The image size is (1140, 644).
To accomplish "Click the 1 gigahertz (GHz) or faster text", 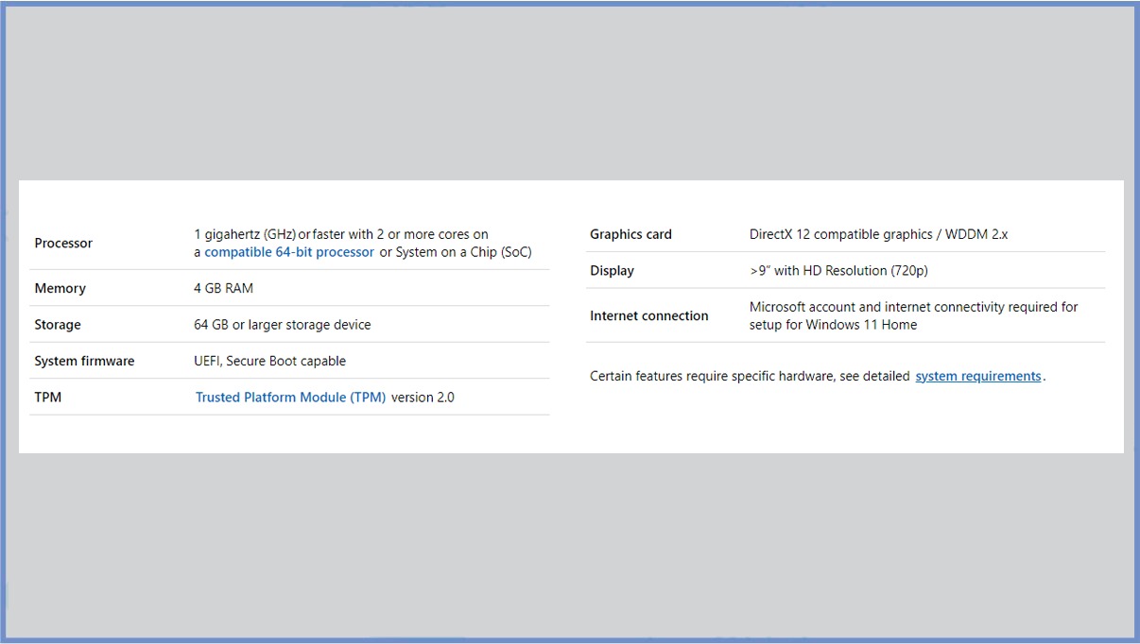I will click(268, 234).
